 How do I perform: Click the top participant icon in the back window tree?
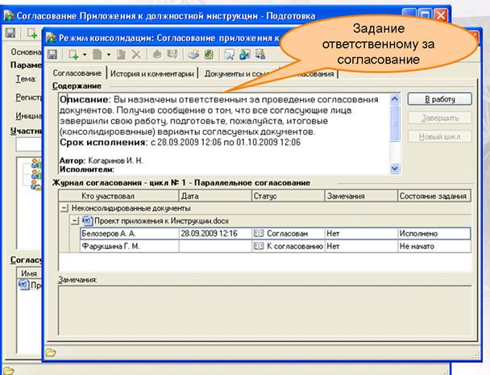(36, 163)
